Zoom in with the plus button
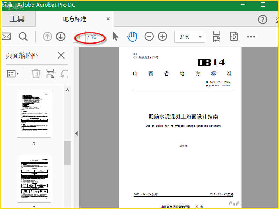Screen dimensions: 279x209 tap(163, 37)
